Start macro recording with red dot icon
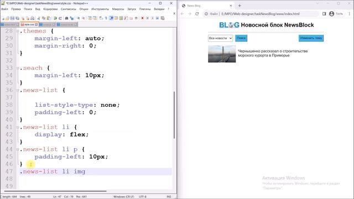 [143, 18]
